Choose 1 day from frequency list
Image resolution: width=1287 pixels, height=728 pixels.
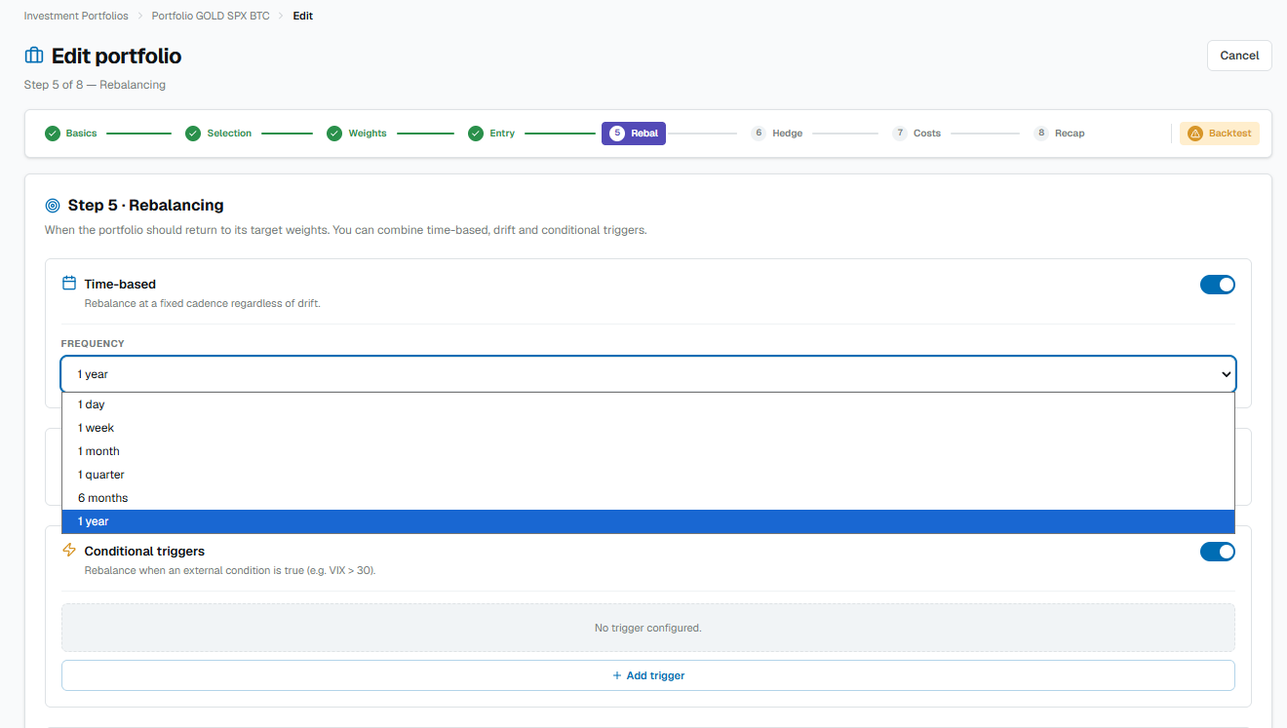pyautogui.click(x=648, y=404)
